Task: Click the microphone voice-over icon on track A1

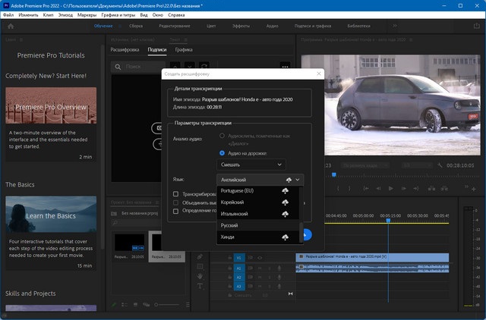Action: [279, 268]
